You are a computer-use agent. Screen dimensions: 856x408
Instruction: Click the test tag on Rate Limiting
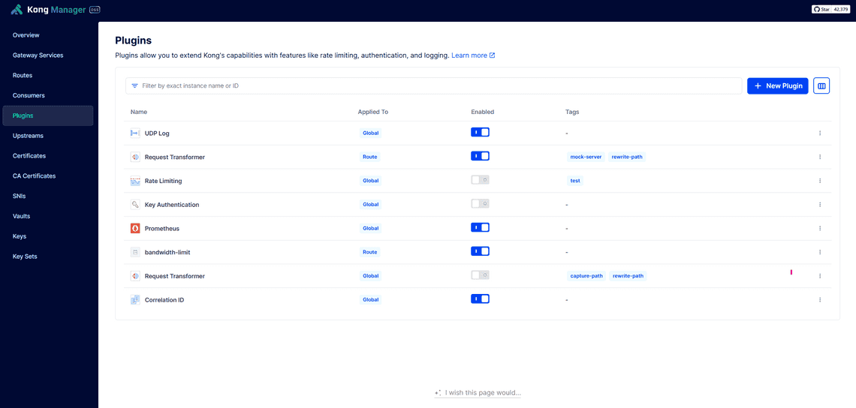coord(575,181)
